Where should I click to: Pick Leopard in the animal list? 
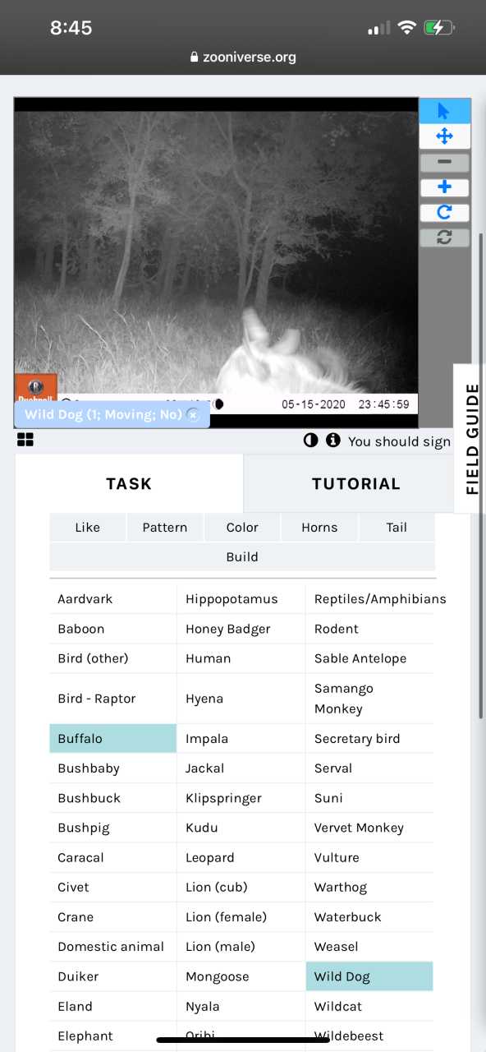coord(241,857)
